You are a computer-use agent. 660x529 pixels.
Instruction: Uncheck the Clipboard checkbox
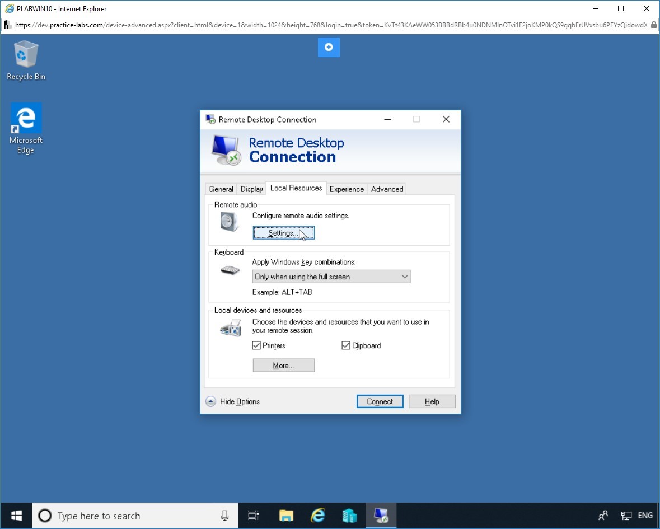pos(346,345)
